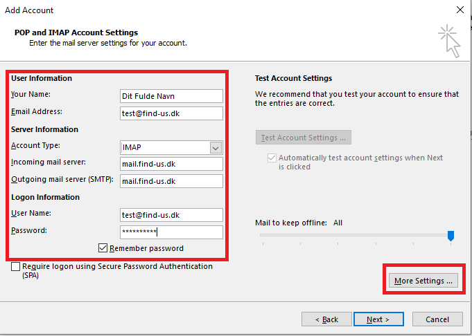
Task: Click the Password input field
Action: [x=171, y=232]
